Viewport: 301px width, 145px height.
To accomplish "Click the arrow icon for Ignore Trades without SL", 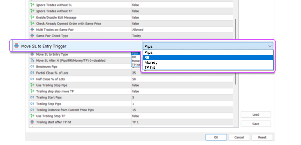I will pos(32,5).
